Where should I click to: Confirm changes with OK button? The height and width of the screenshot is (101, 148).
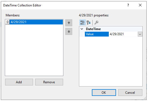[104, 93]
